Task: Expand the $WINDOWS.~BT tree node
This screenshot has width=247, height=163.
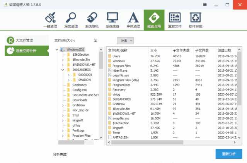Action: (63, 65)
